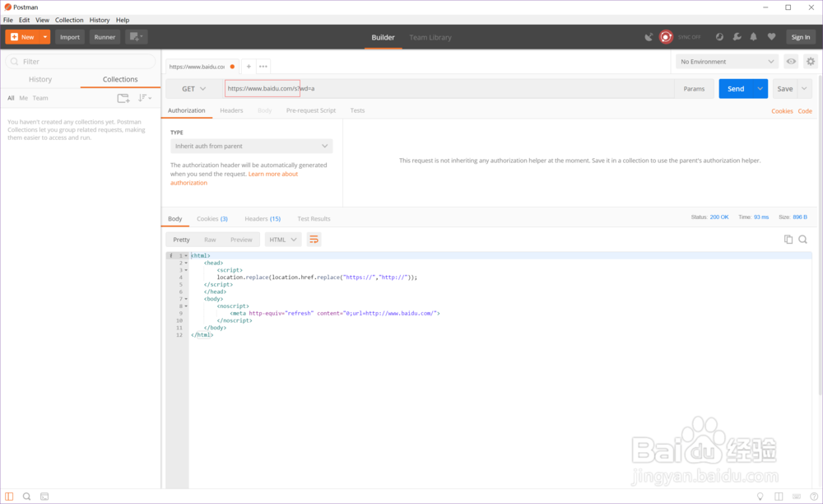This screenshot has width=823, height=504.
Task: Select the Test Results tab
Action: 314,219
